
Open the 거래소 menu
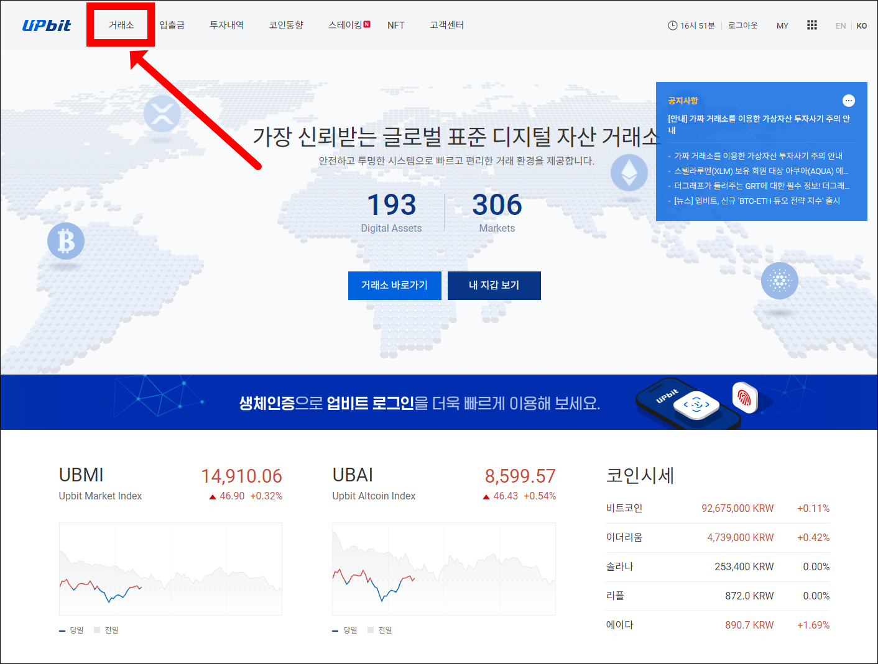pos(121,25)
